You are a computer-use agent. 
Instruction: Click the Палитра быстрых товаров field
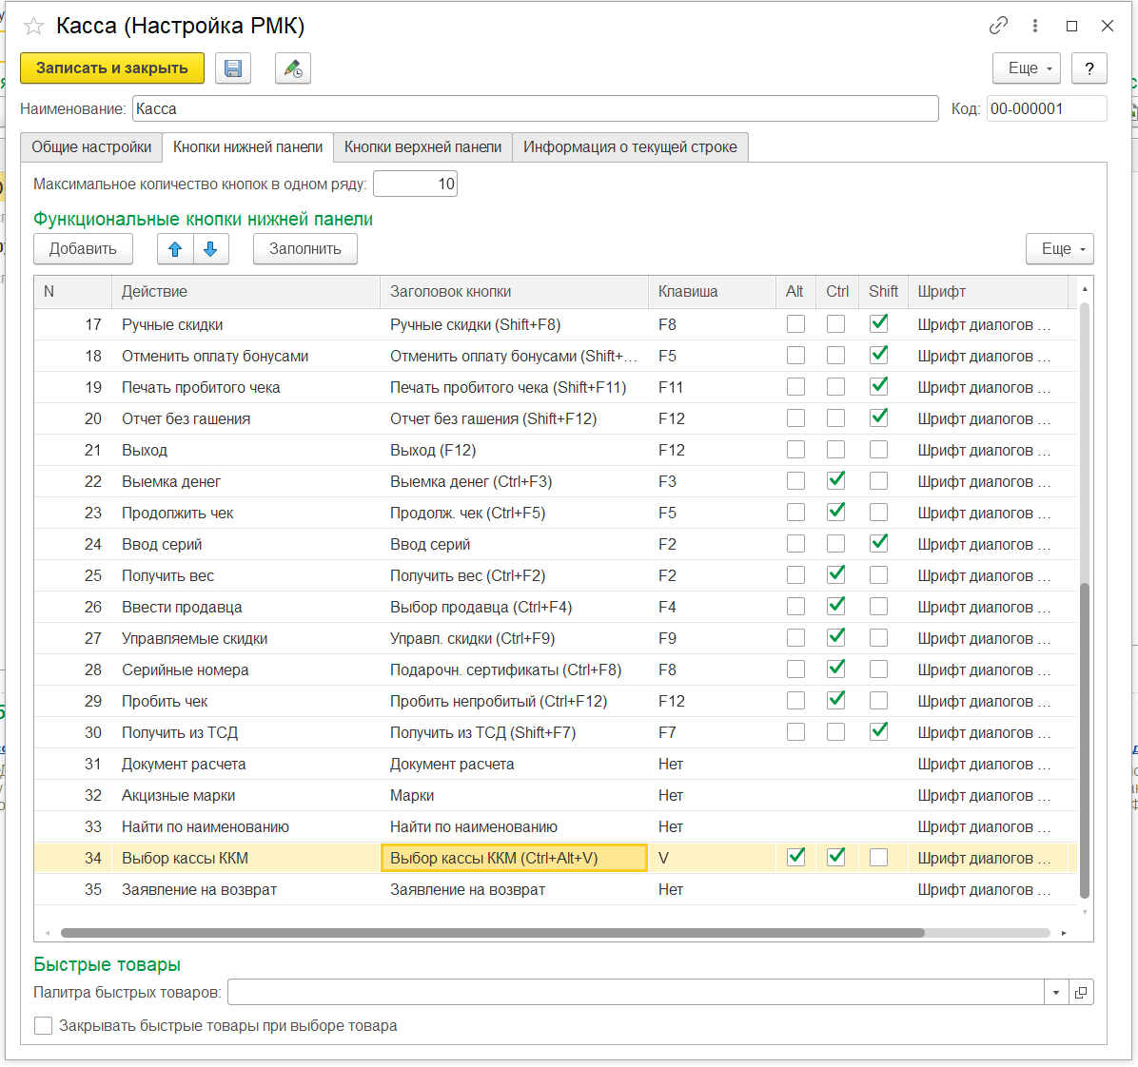(x=636, y=992)
